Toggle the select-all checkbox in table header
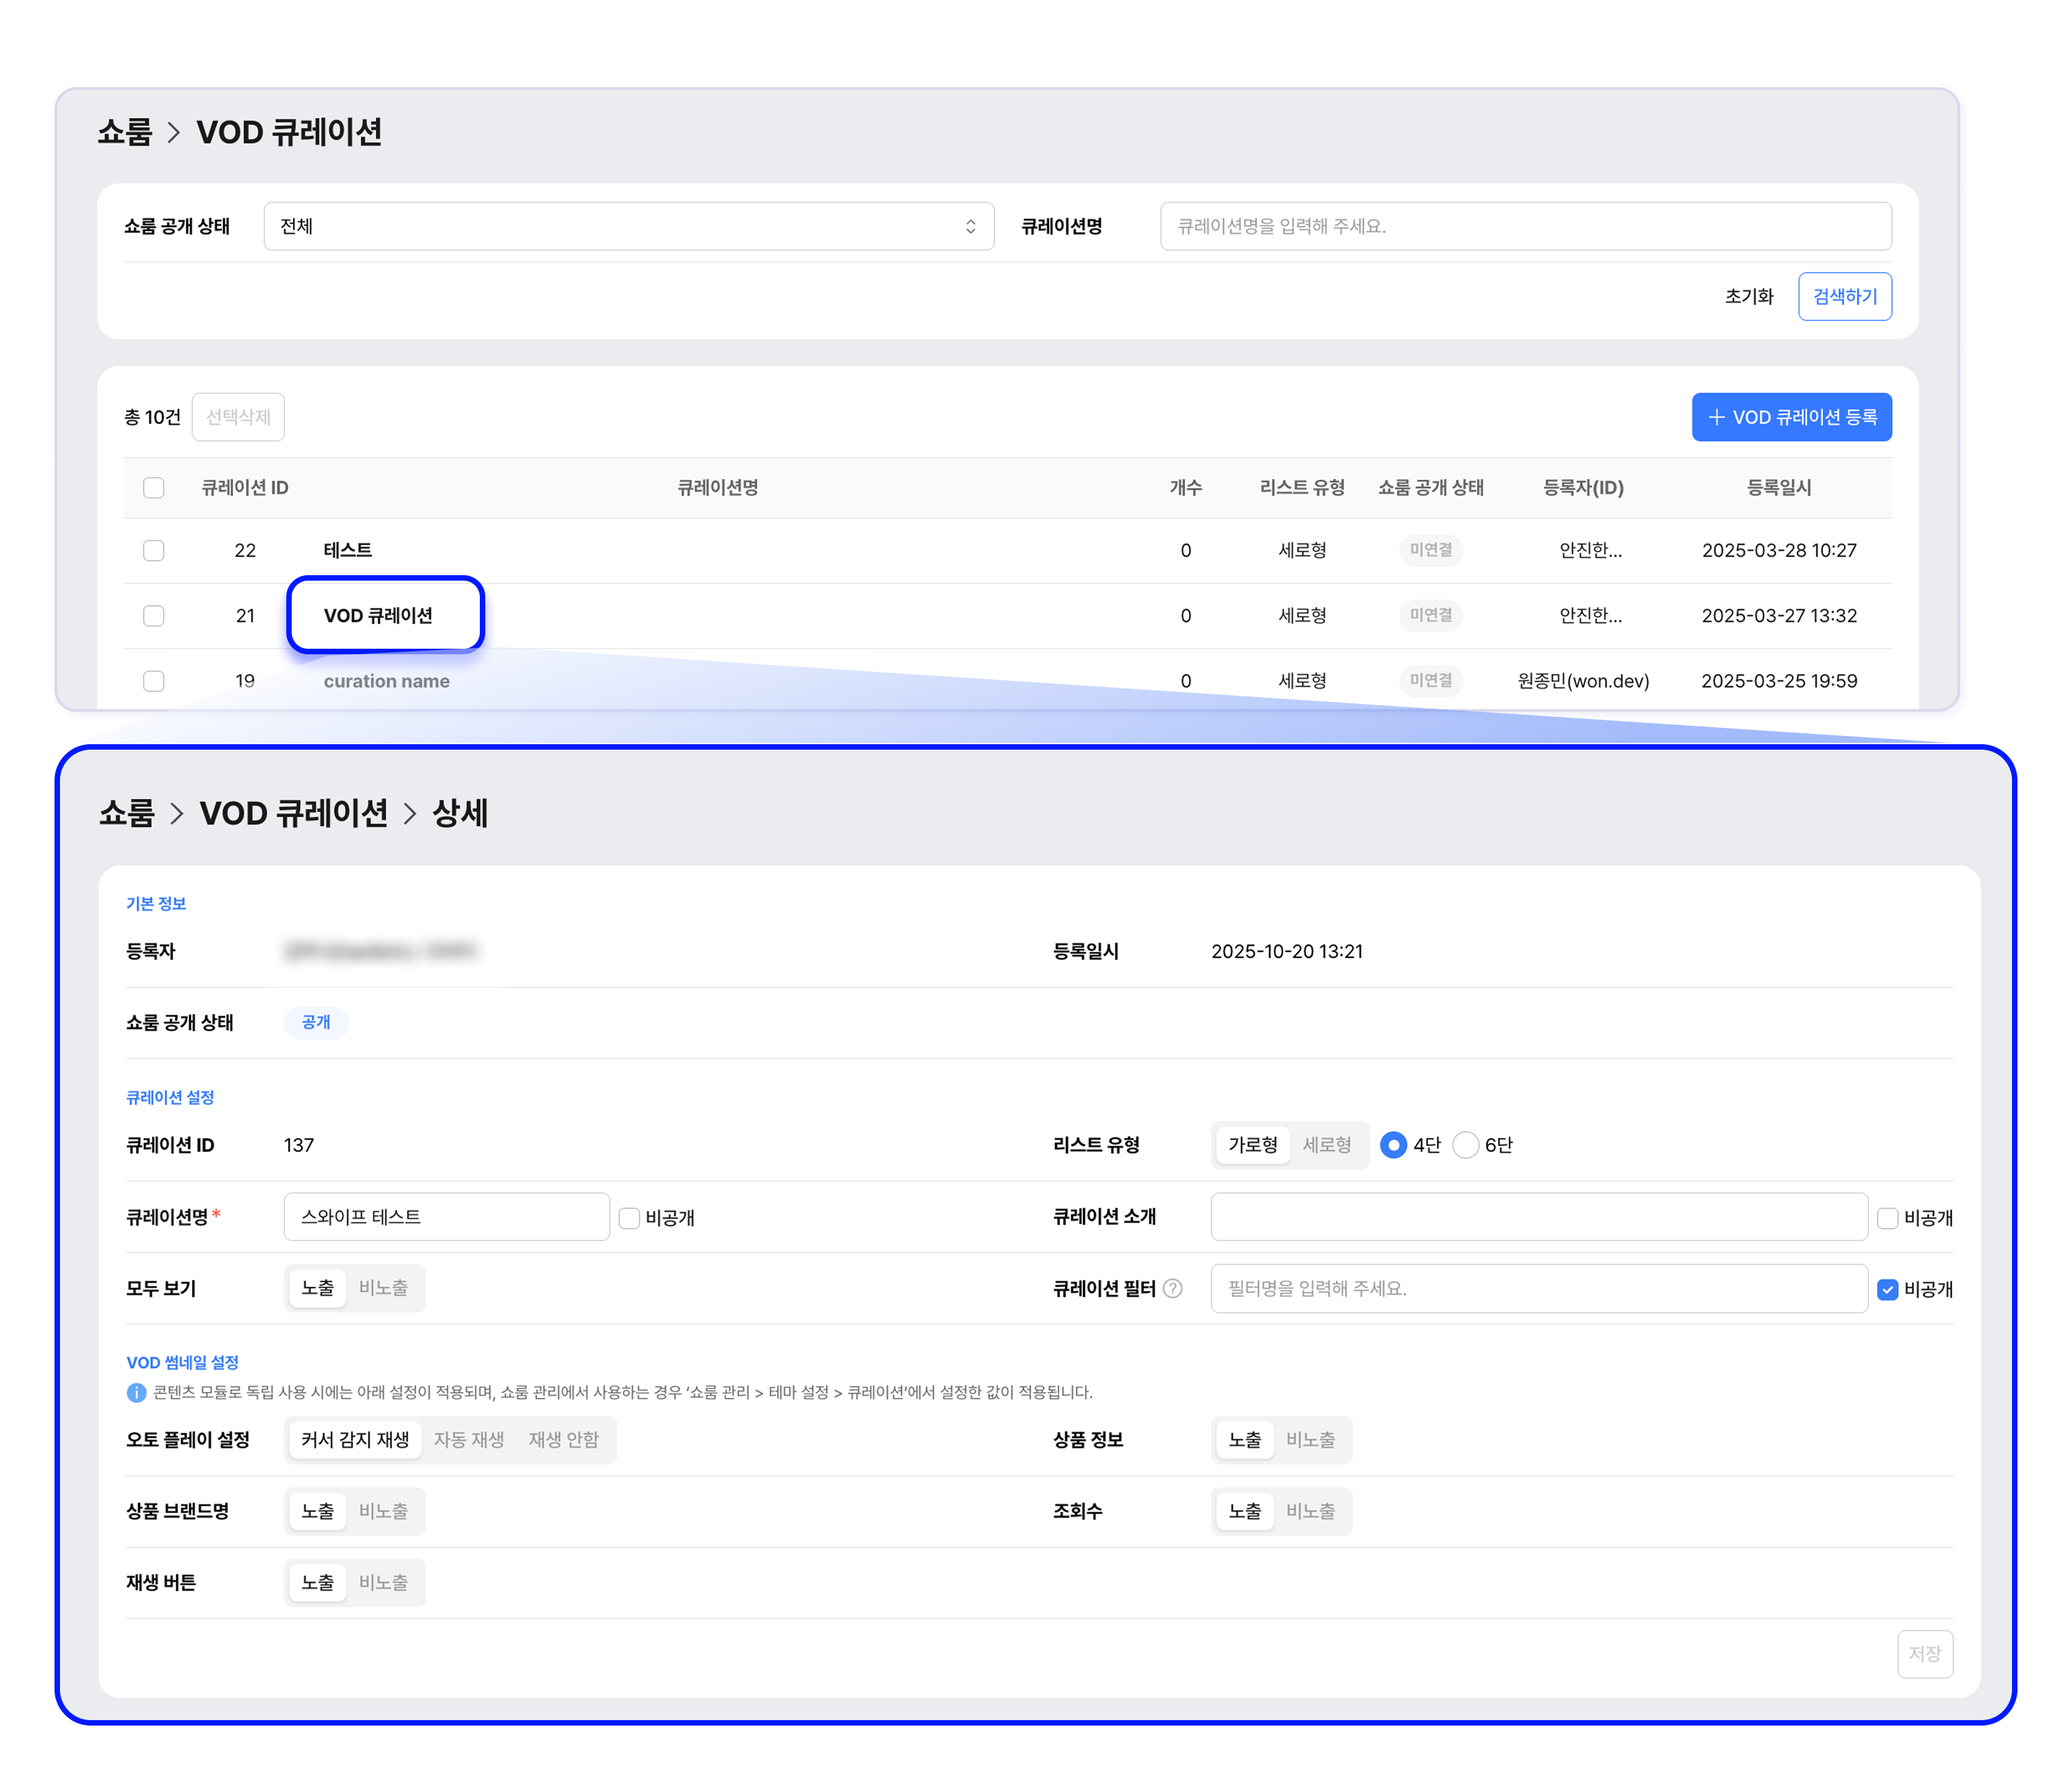The width and height of the screenshot is (2072, 1791). (153, 488)
